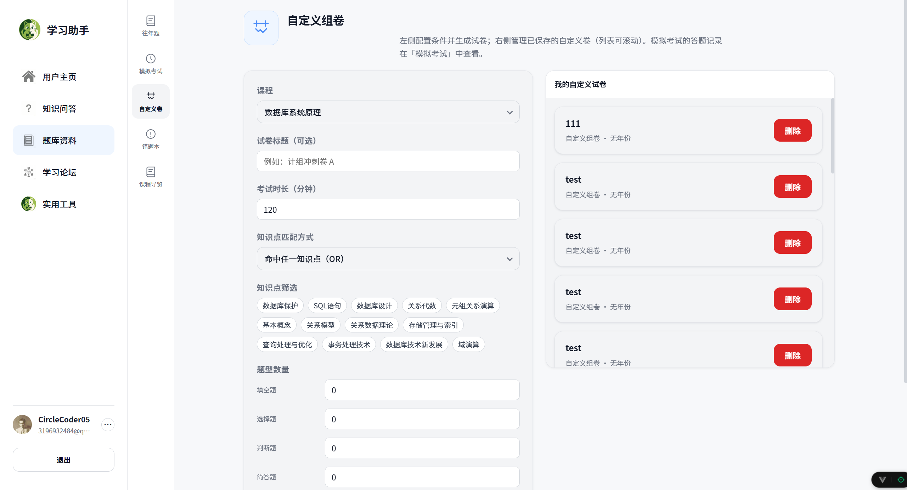907x490 pixels.
Task: Open the 学习论坛 menu item
Action: point(63,172)
